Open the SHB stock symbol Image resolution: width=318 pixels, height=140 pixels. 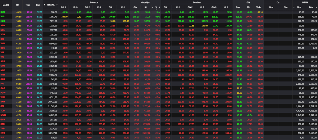[x=3, y=101]
